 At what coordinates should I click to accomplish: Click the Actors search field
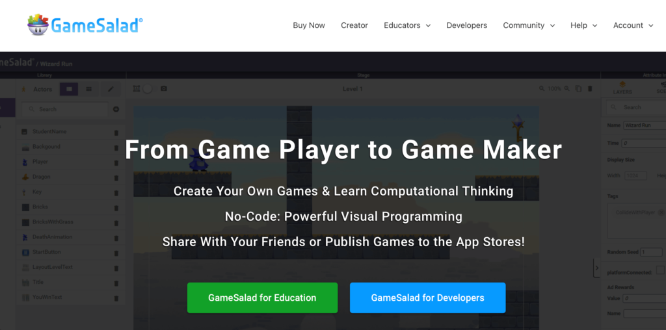click(x=65, y=109)
